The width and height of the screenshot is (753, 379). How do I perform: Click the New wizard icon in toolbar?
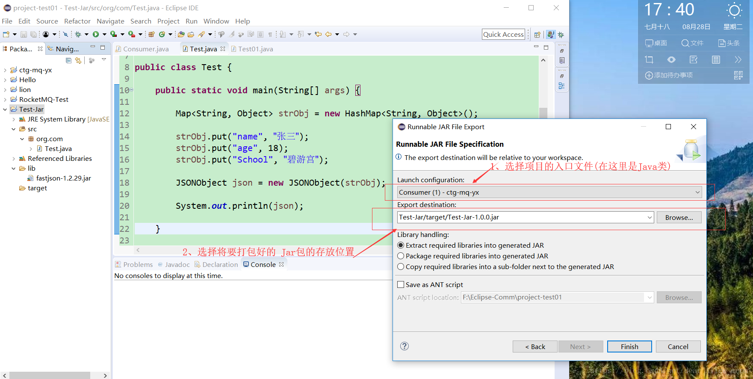[6, 34]
